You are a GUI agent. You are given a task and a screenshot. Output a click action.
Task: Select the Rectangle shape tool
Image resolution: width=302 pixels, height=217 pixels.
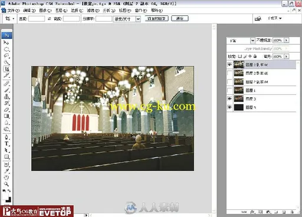(x=6, y=157)
